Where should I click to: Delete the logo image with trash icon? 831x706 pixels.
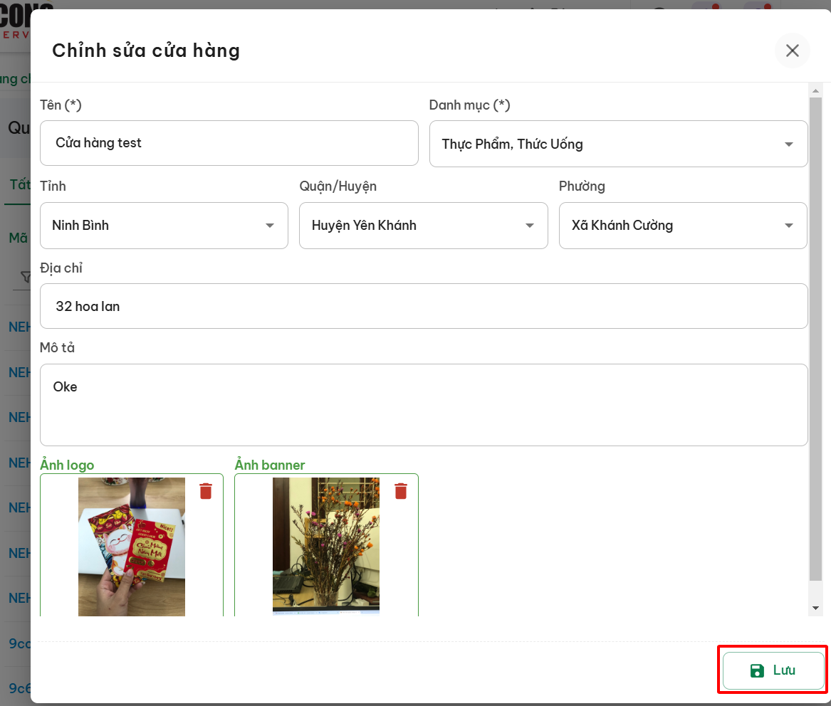(206, 491)
